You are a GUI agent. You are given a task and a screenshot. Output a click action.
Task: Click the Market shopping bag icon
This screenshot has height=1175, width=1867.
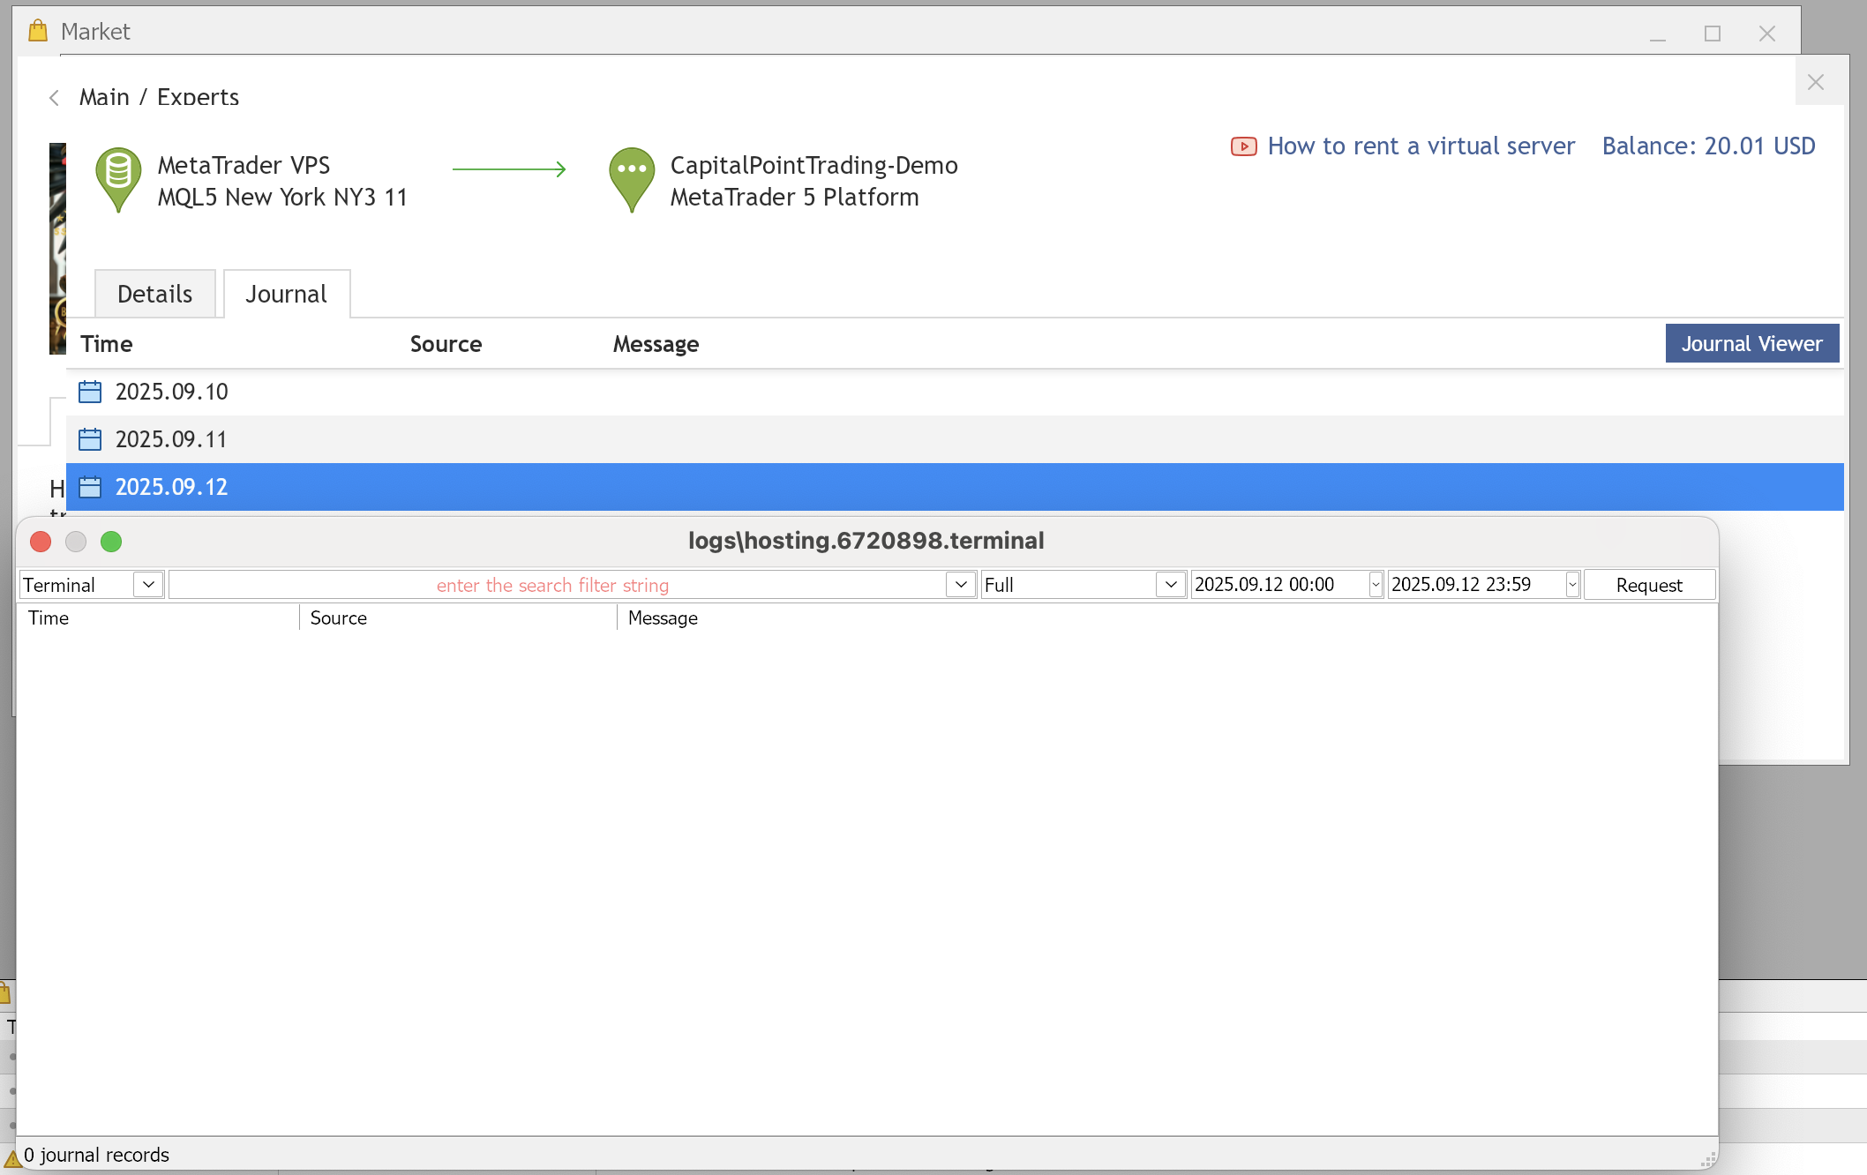pos(38,32)
